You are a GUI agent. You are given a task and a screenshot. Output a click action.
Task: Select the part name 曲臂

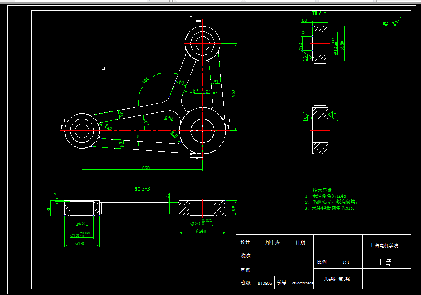[x=385, y=262]
